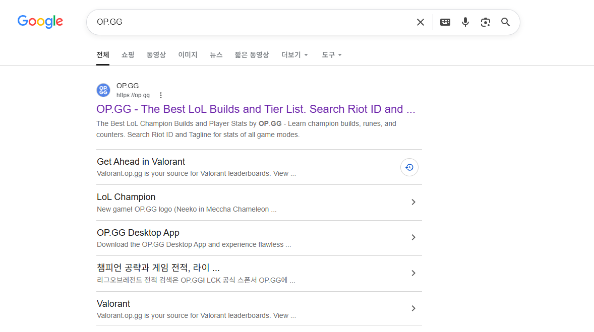Open the OP.GG Best LoL Builds result title

tap(256, 109)
